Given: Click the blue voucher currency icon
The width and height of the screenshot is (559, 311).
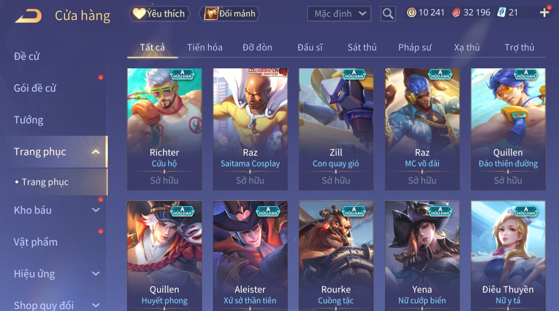Looking at the screenshot, I should coord(502,13).
